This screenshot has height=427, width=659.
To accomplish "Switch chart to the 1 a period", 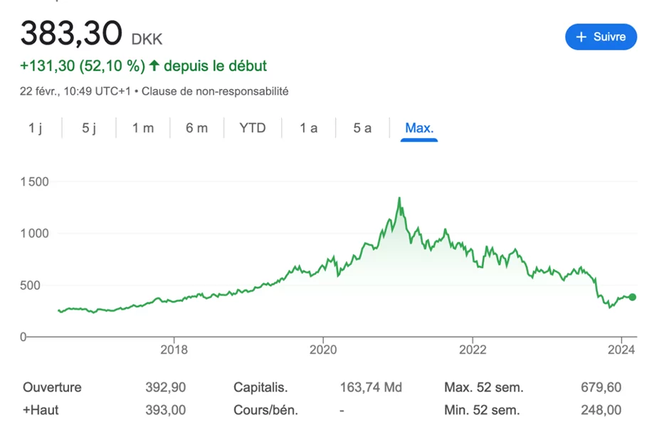I will coord(308,128).
